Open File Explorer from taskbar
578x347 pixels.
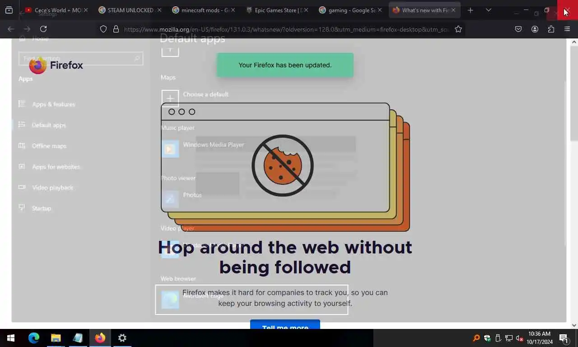click(x=56, y=338)
